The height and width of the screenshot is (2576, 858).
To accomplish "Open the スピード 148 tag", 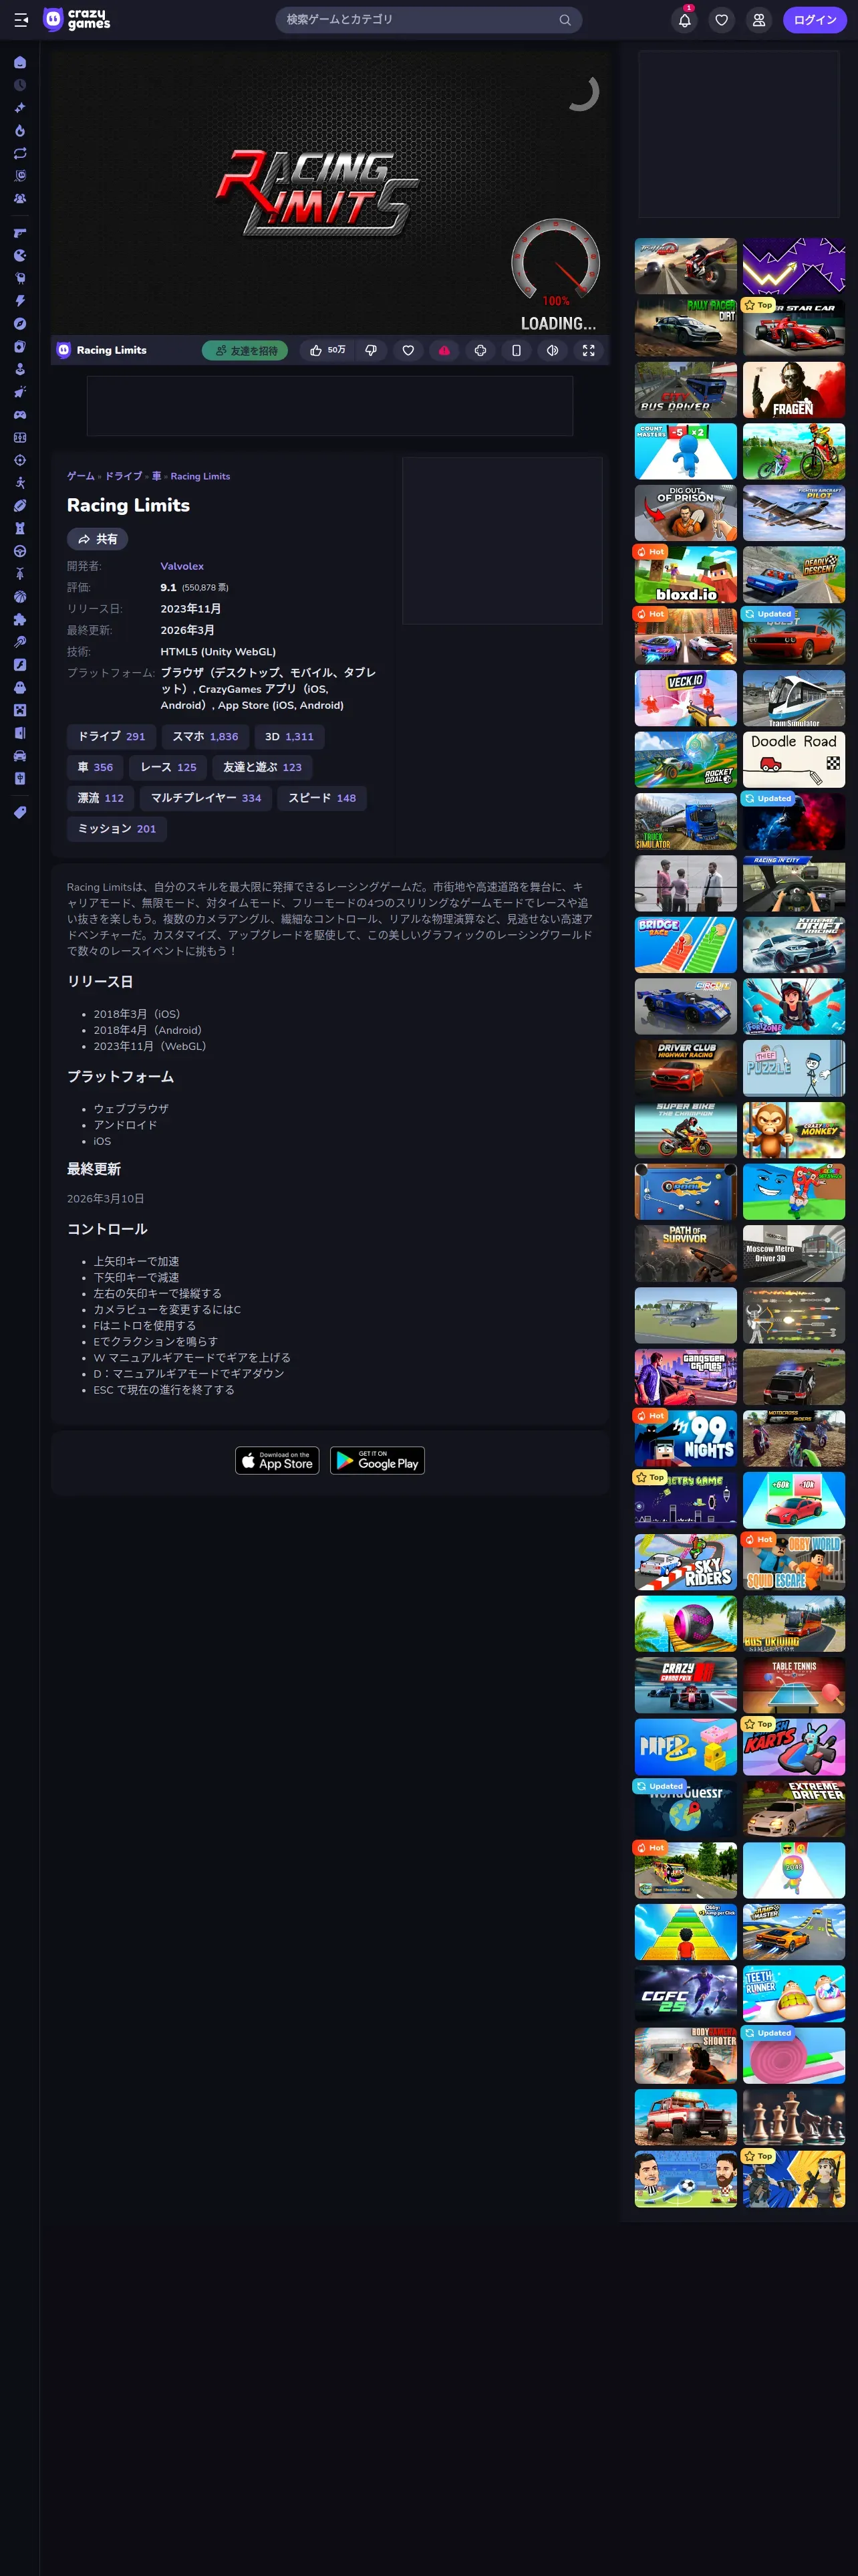I will [321, 798].
